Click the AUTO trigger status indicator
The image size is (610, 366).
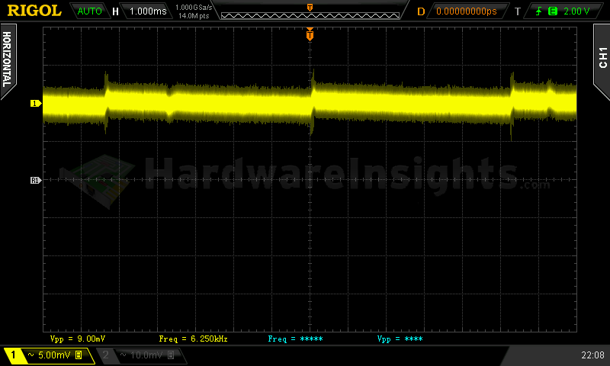pyautogui.click(x=90, y=11)
